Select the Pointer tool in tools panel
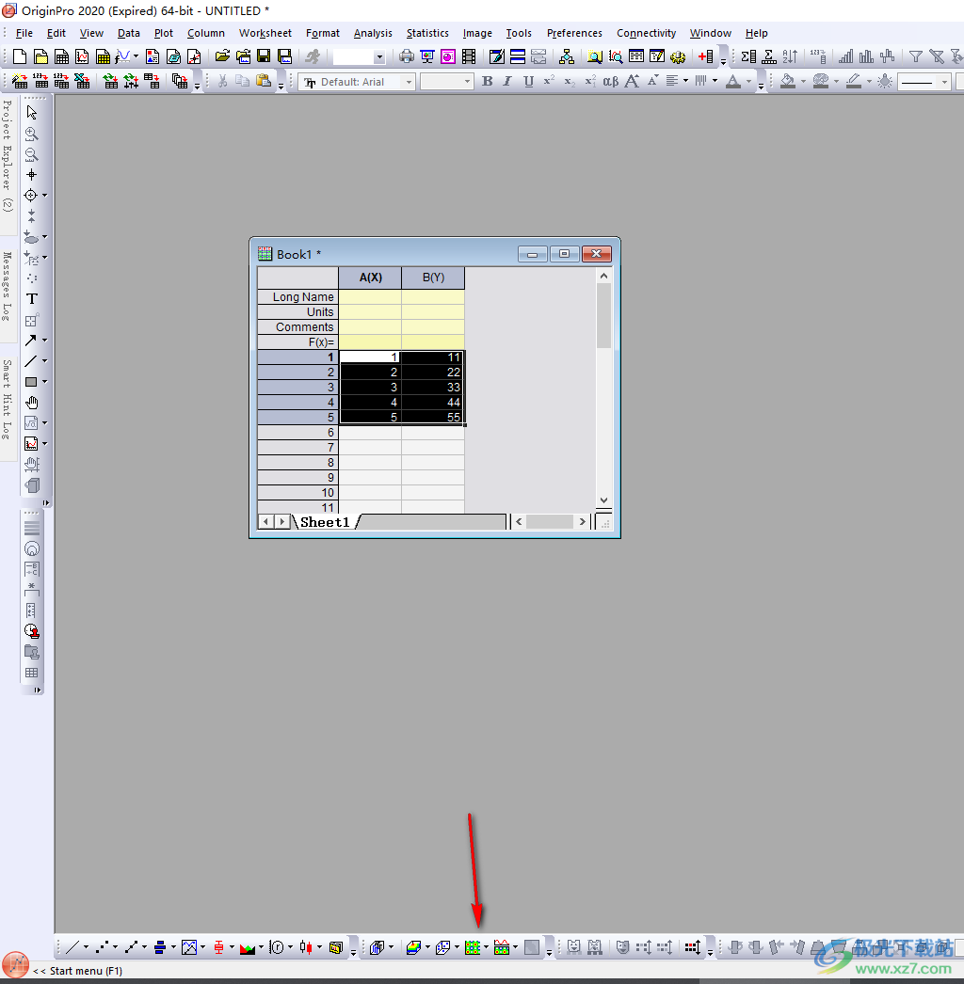Screen dimensions: 964x984 click(x=31, y=112)
